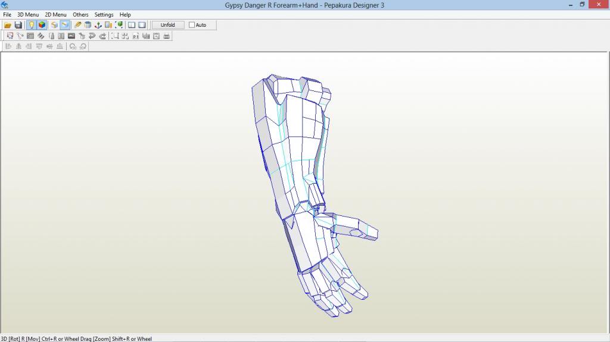Open the 3D Menu
This screenshot has height=342, width=610.
click(x=28, y=14)
